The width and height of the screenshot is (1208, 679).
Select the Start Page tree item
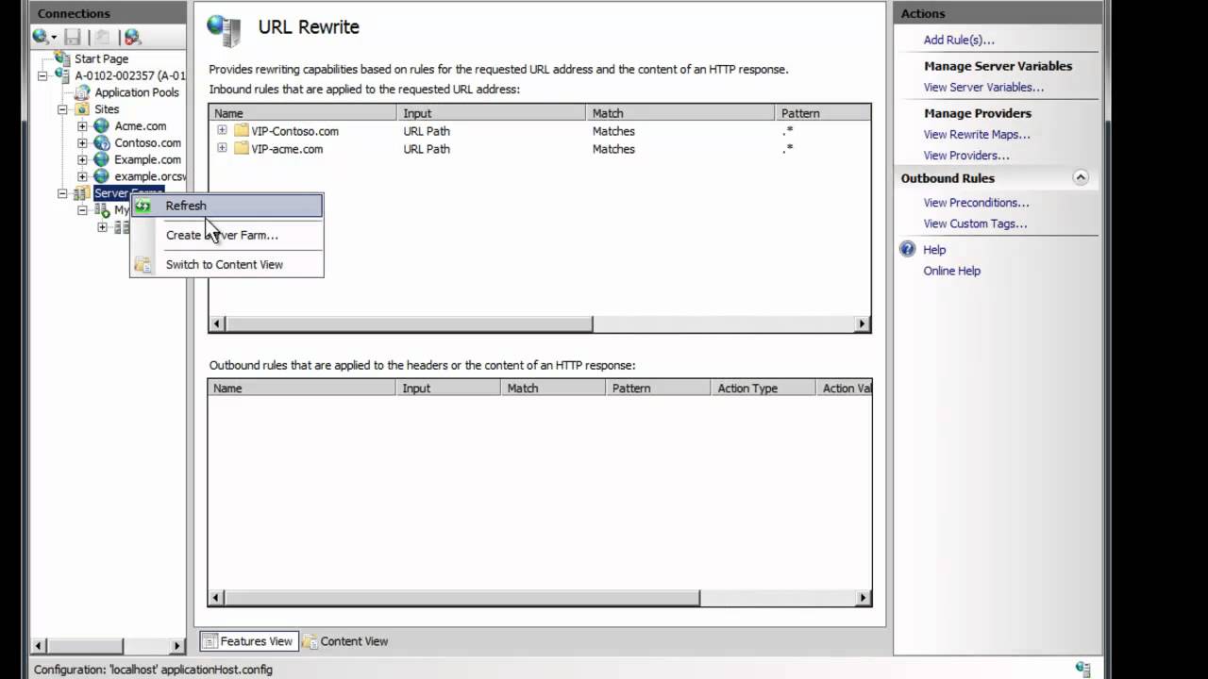101,58
